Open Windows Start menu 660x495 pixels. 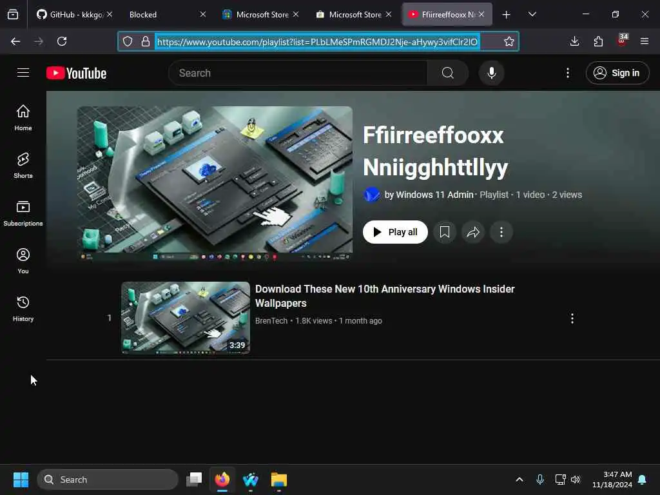(x=21, y=480)
